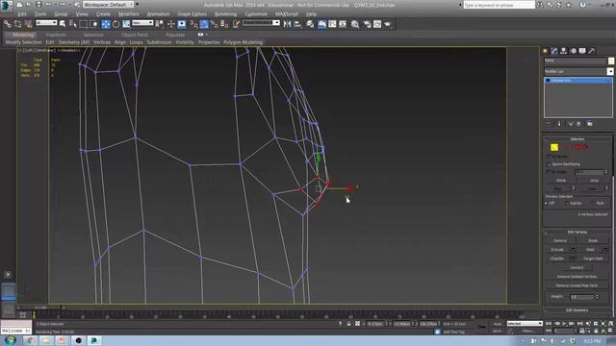Collapse the Selection rollout
This screenshot has height=346, width=616.
click(577, 138)
